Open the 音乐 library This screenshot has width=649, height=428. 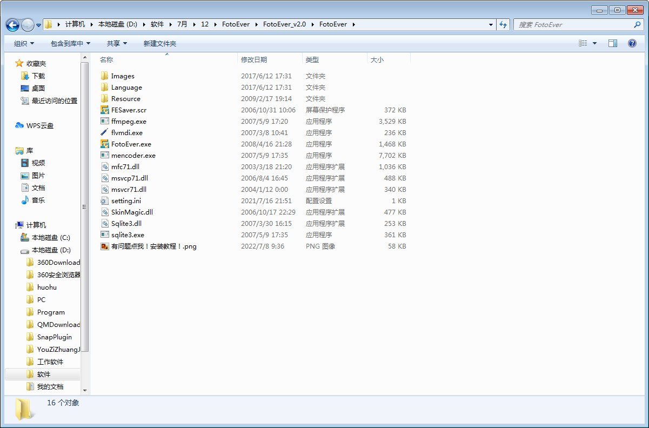[38, 200]
